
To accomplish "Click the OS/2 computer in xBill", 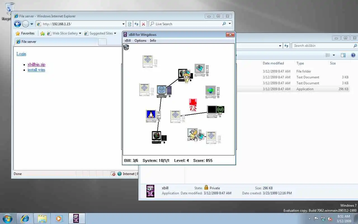I will (216, 111).
